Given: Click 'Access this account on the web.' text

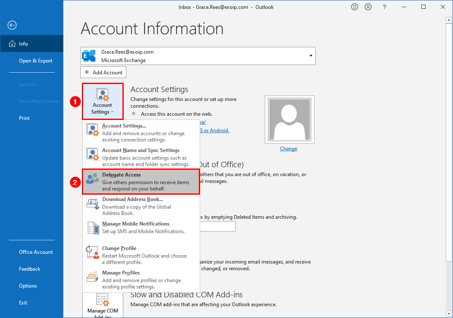Looking at the screenshot, I should [176, 114].
